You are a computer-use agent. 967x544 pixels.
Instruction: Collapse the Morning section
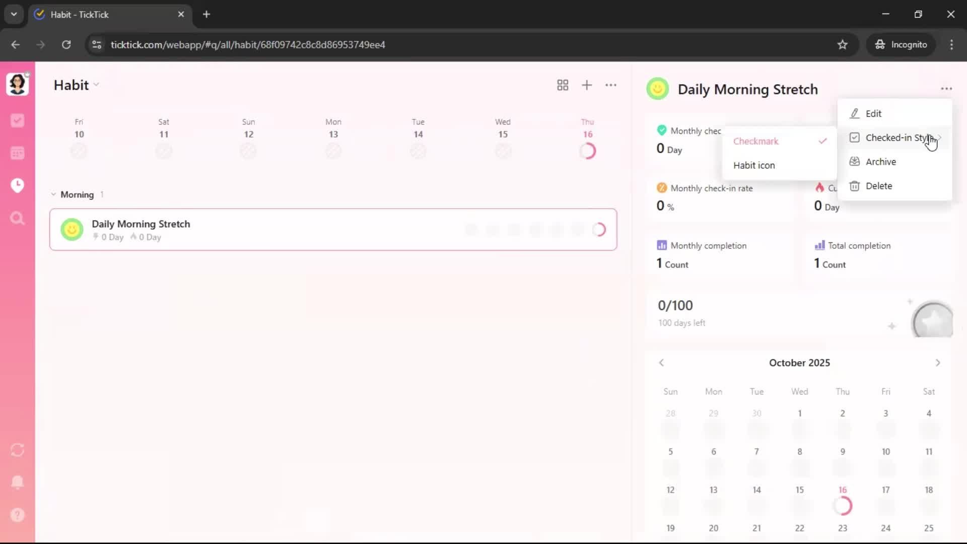tap(53, 194)
